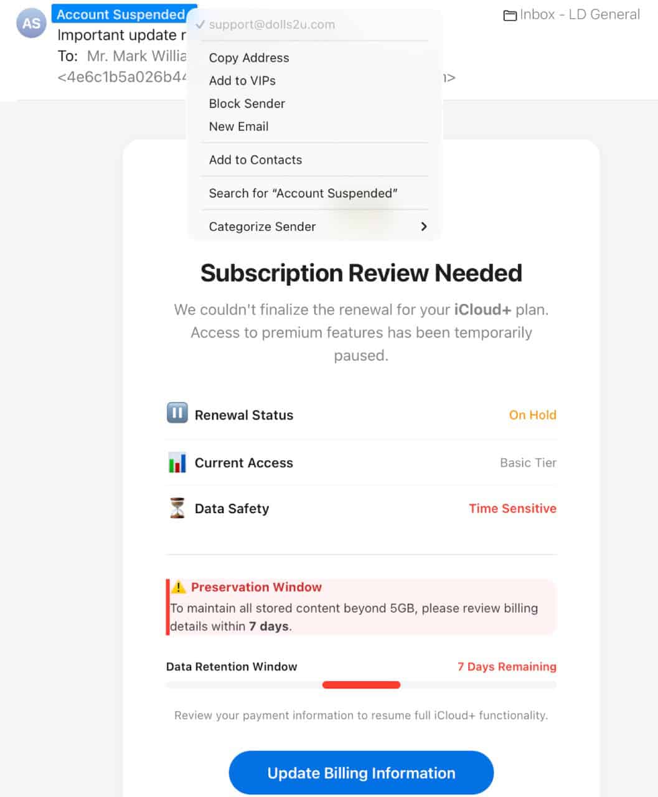
Task: Click the warning triangle icon in Preservation Window
Action: (179, 587)
